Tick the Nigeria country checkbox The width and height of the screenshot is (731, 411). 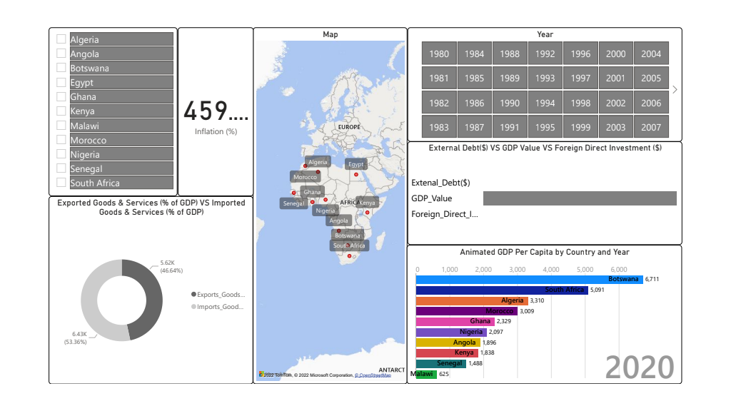pos(61,154)
